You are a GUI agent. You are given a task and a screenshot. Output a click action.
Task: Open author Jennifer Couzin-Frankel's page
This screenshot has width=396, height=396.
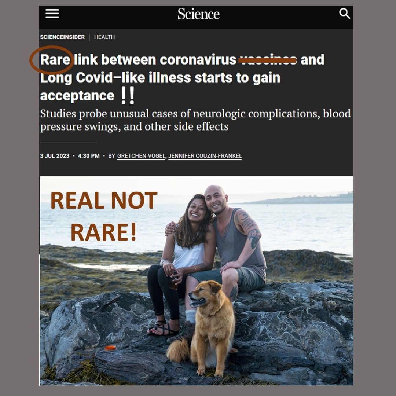(205, 156)
